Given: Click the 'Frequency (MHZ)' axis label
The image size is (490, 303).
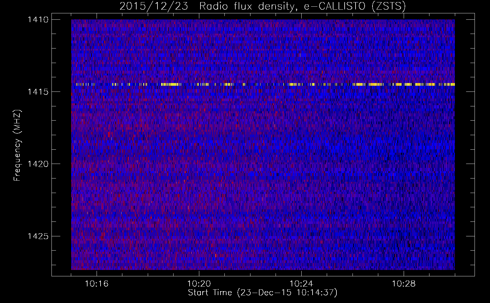Looking at the screenshot, I should tap(18, 145).
